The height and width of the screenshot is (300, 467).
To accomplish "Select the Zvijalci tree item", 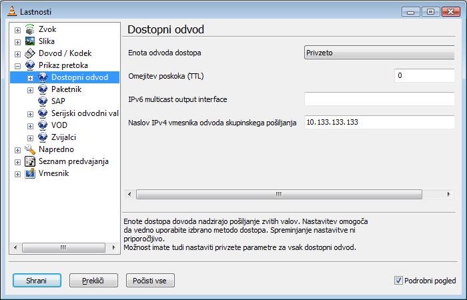I will point(63,137).
